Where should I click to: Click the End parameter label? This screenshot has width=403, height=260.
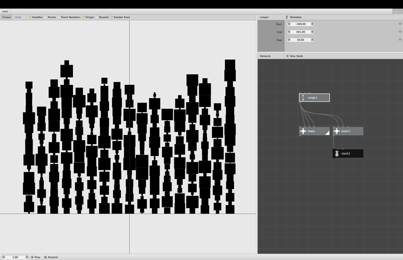(x=279, y=32)
